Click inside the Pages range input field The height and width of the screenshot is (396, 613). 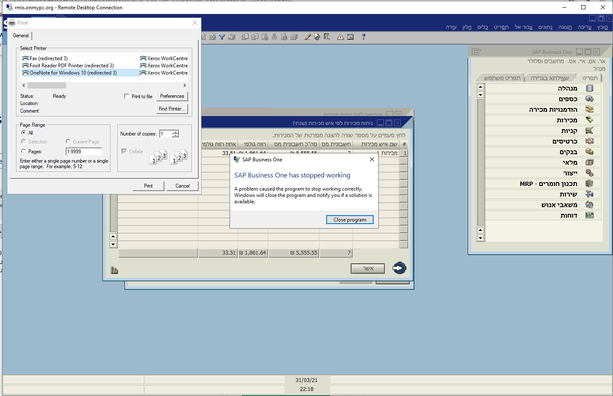tap(83, 151)
